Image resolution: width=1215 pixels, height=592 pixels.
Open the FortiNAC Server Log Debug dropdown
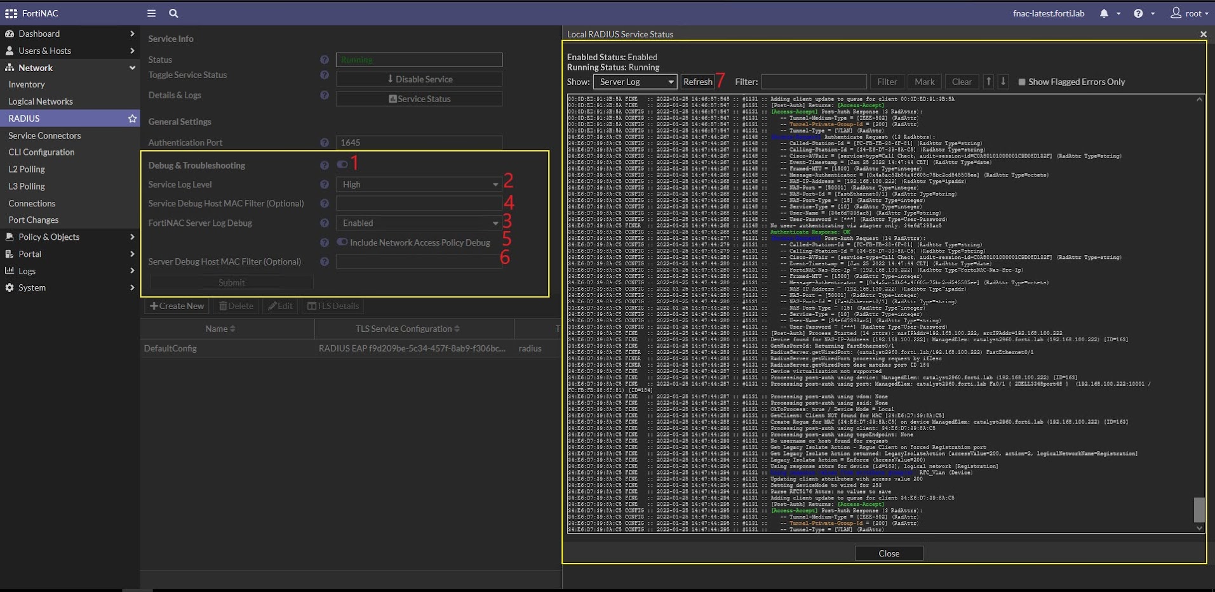tap(419, 223)
